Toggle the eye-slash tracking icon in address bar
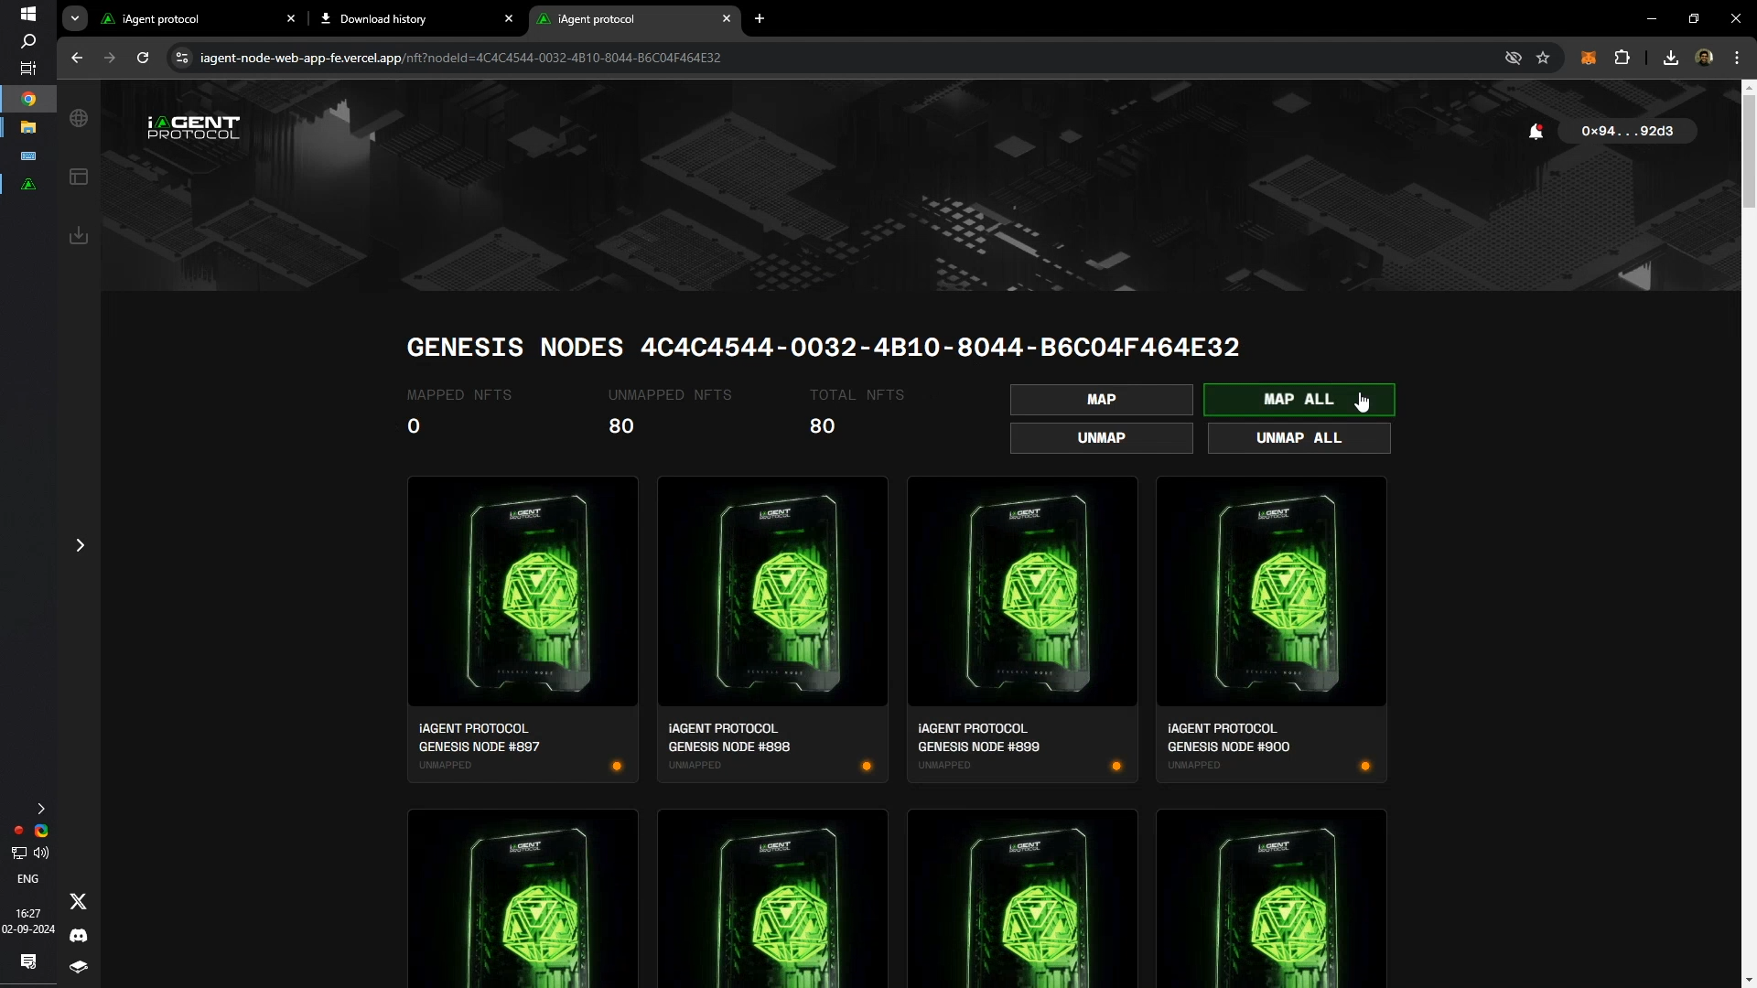 (1513, 58)
